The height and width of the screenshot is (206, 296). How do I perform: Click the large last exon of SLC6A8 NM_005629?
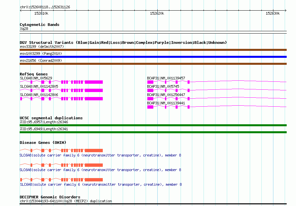click(x=94, y=82)
